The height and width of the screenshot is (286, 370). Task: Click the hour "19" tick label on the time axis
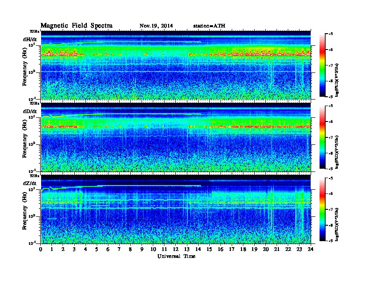tap(254, 249)
